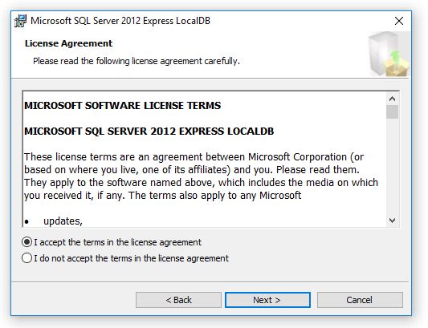Click the installer icon in the title bar
The image size is (428, 328).
pos(20,21)
